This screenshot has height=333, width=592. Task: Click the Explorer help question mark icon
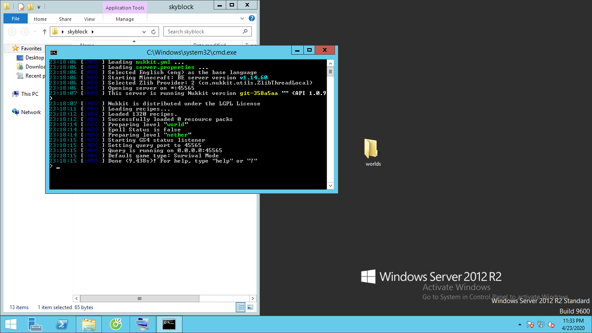[252, 19]
